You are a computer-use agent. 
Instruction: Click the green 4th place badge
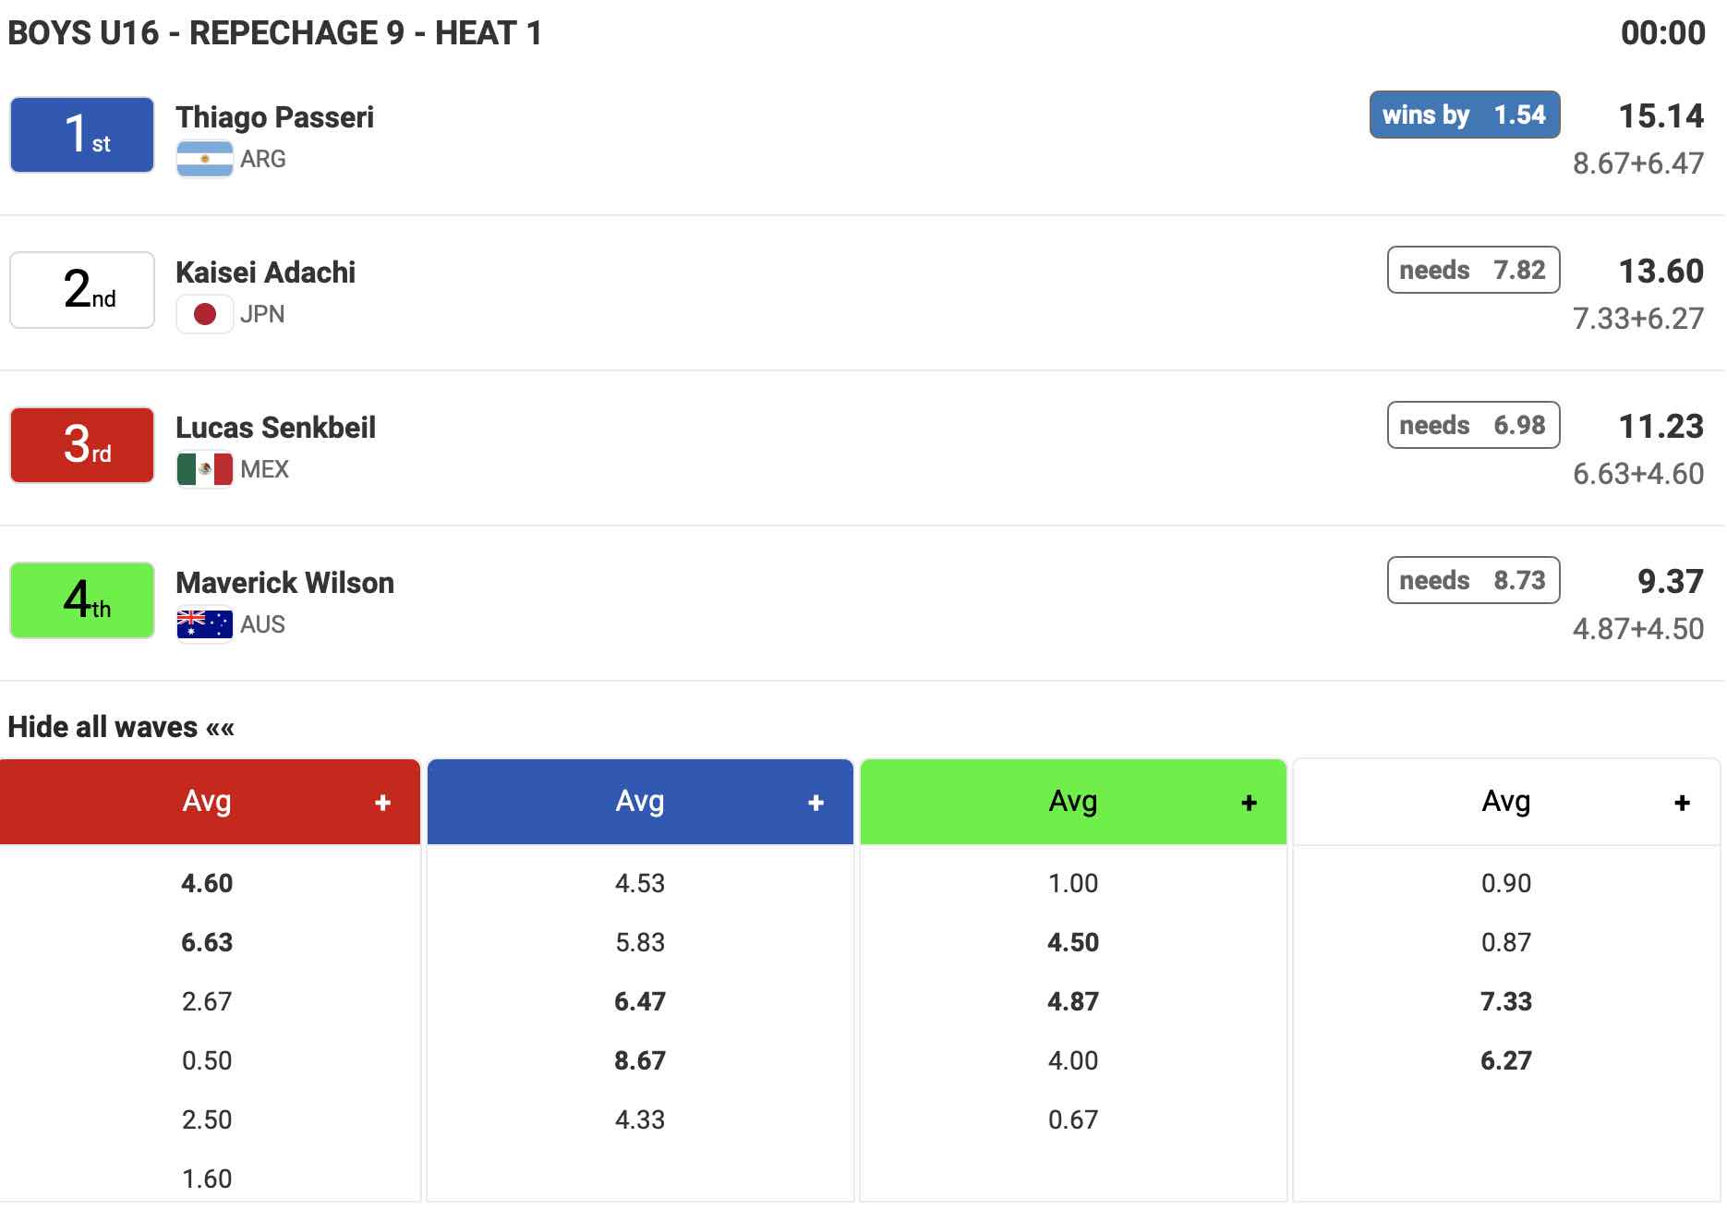(x=82, y=600)
